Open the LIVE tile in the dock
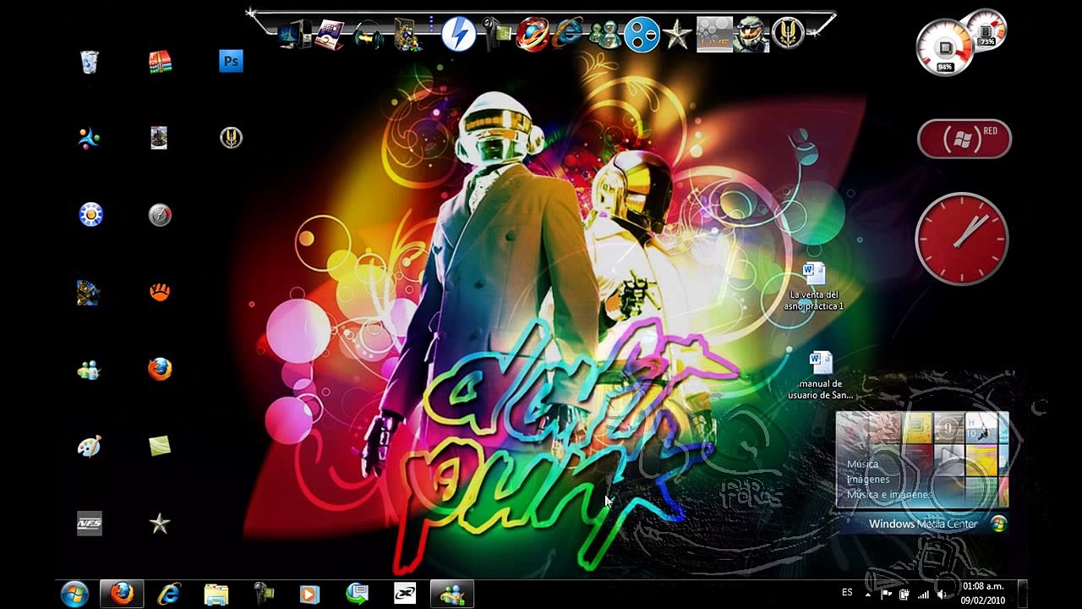The image size is (1082, 609). [714, 35]
